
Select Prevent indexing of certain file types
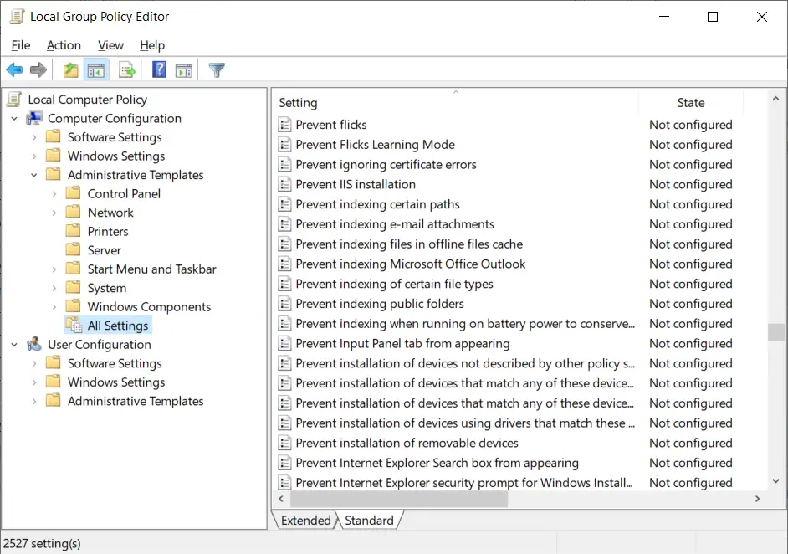tap(394, 284)
